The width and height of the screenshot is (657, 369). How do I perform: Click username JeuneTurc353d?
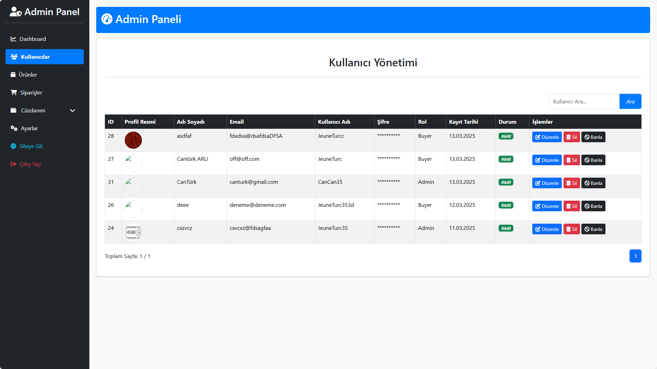[336, 205]
